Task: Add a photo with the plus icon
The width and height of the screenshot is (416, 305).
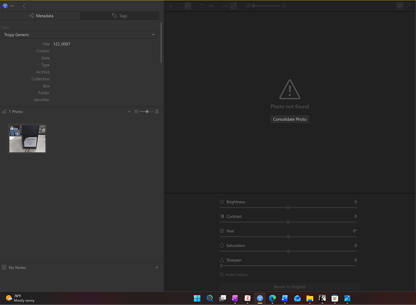Action: pyautogui.click(x=129, y=112)
